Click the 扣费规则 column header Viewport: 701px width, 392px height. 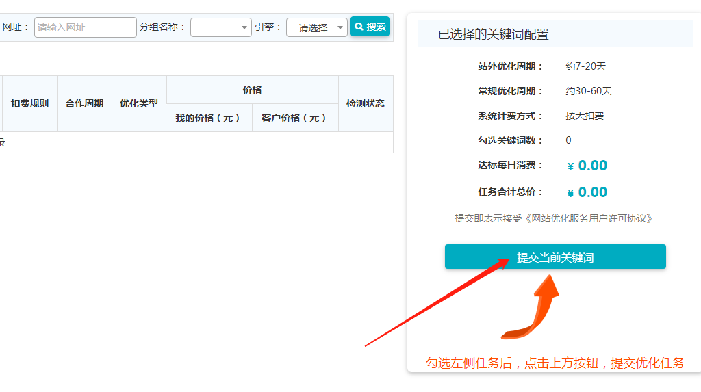tap(29, 103)
